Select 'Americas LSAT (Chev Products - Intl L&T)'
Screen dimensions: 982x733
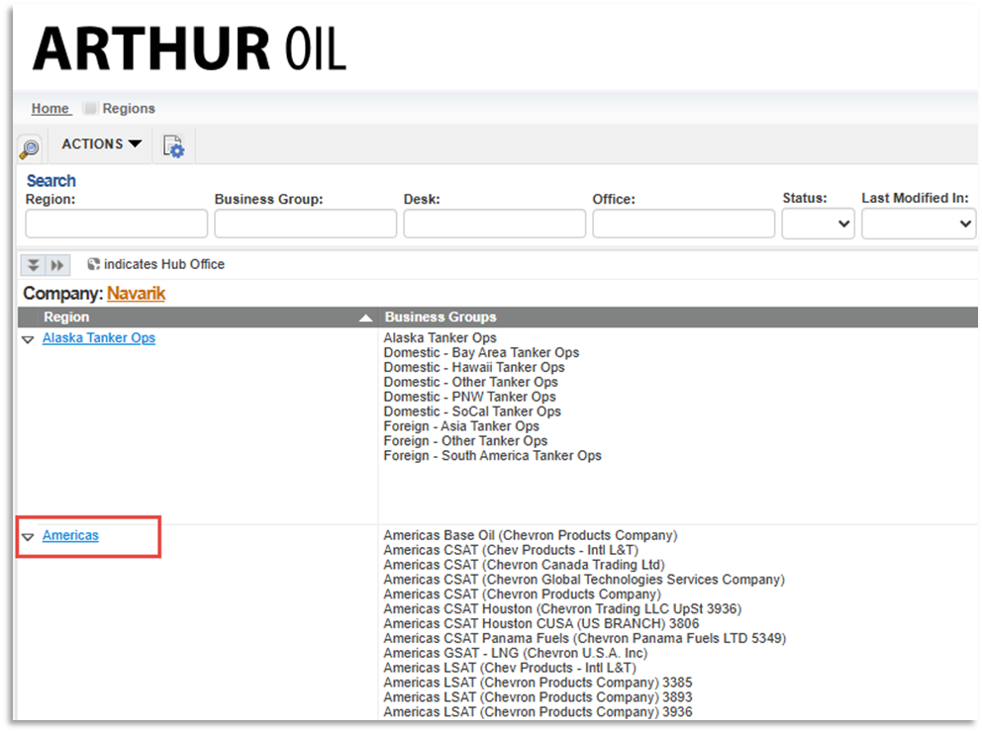[x=510, y=668]
